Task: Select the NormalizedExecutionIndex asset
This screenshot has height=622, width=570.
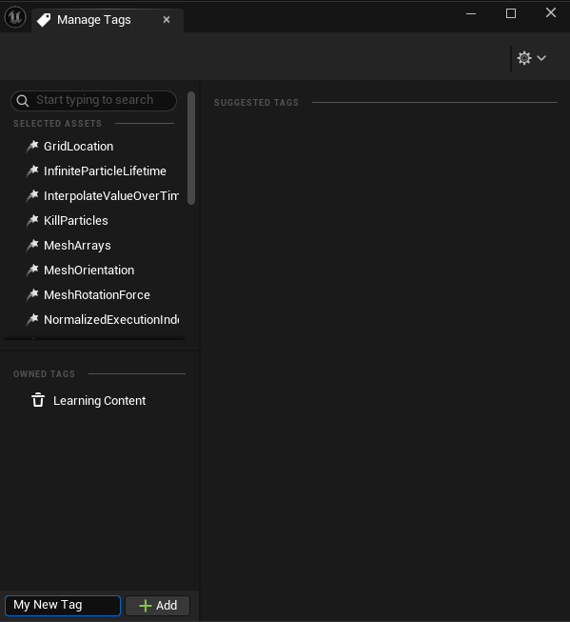Action: [x=111, y=320]
